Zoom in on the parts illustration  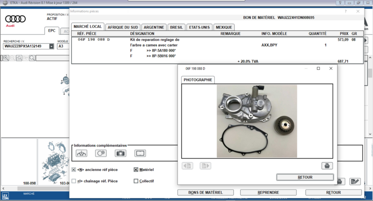tap(6, 58)
